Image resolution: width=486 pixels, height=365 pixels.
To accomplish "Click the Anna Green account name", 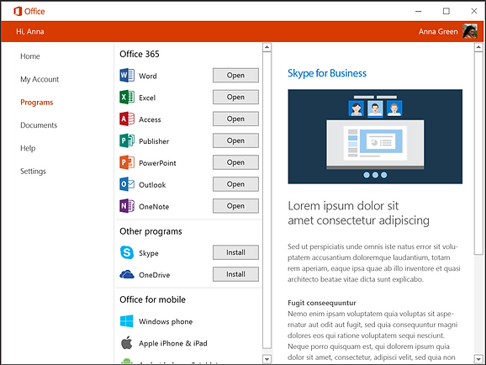I will point(438,32).
